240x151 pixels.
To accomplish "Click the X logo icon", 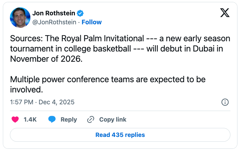I will pyautogui.click(x=225, y=13).
